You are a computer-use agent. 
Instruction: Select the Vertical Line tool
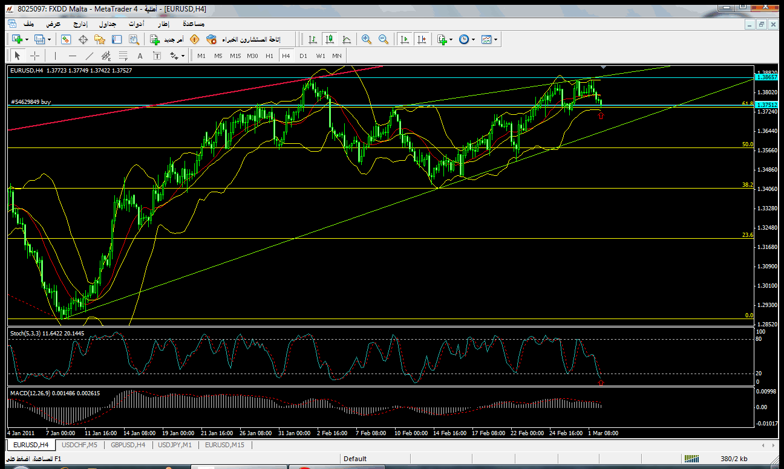(x=55, y=56)
